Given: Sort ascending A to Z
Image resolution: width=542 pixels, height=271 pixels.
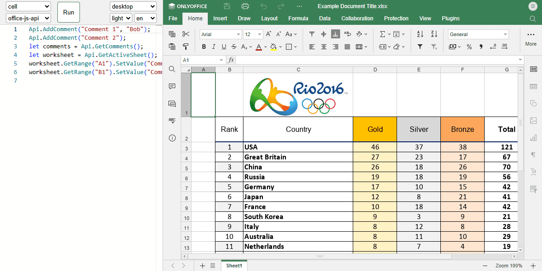Looking at the screenshot, I should click(420, 34).
